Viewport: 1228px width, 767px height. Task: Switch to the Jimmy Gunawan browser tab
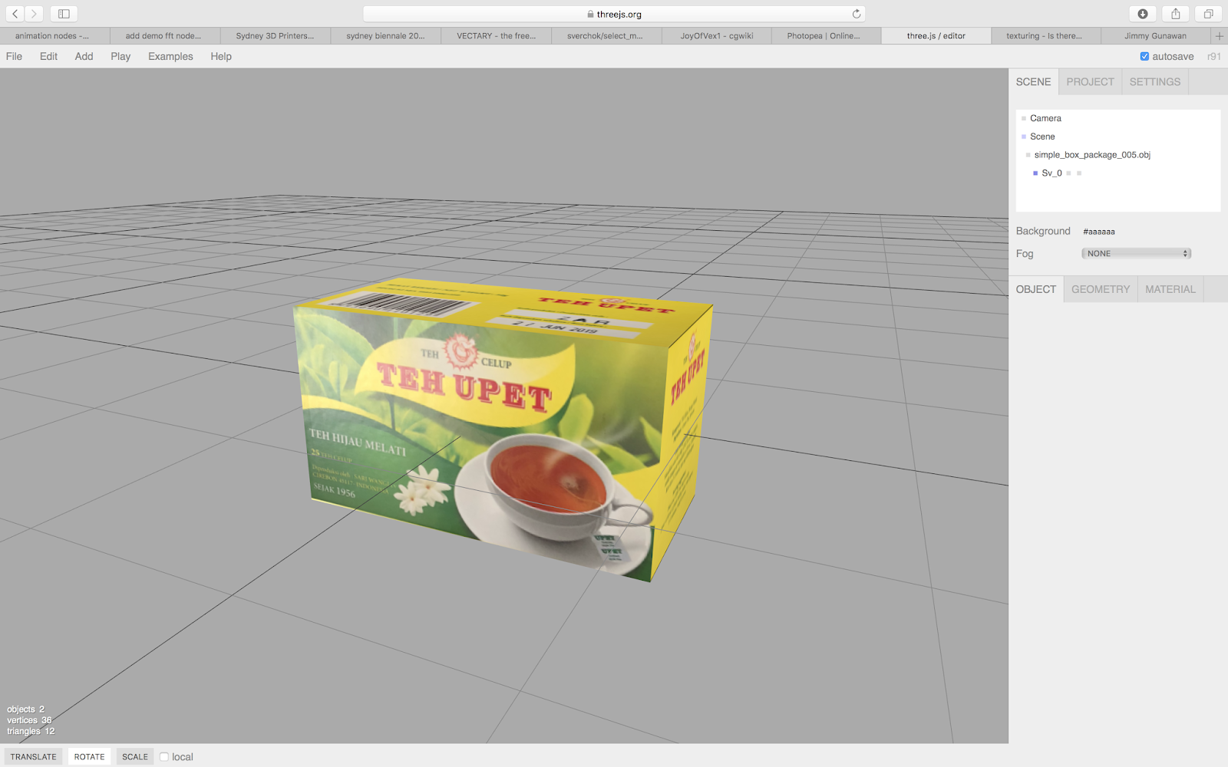click(x=1156, y=36)
